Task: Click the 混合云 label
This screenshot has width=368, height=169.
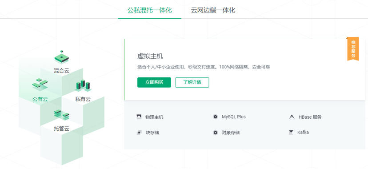Action: (61, 70)
